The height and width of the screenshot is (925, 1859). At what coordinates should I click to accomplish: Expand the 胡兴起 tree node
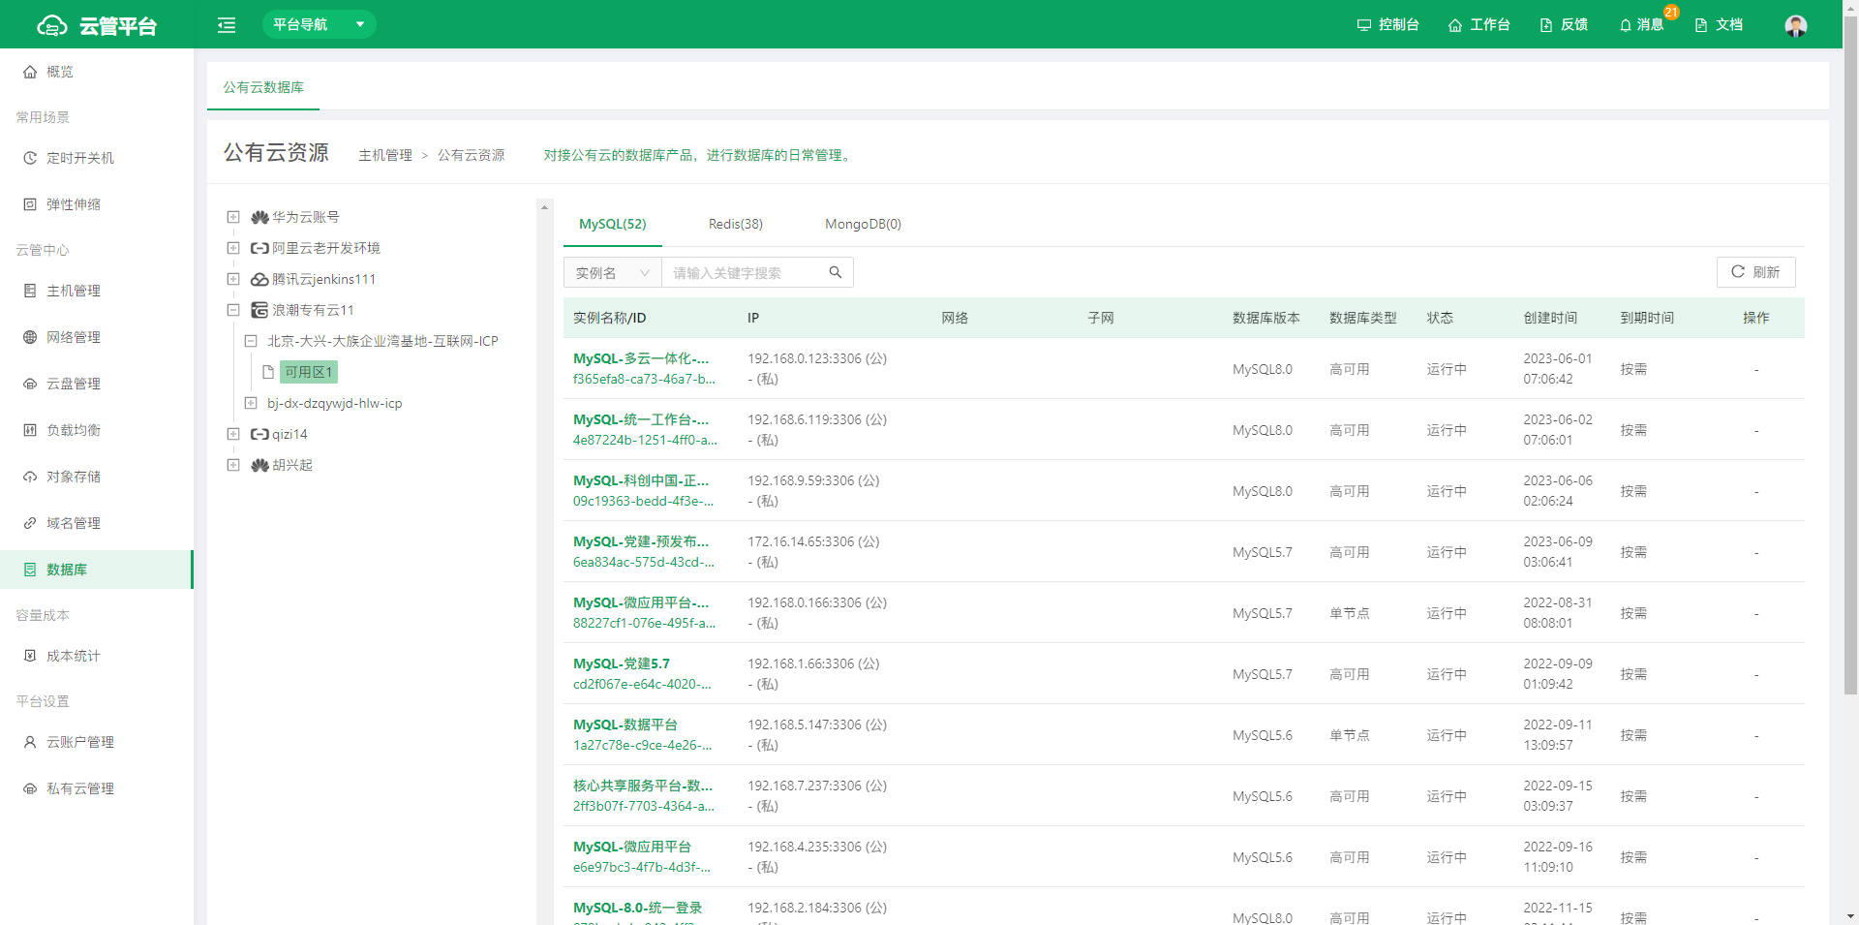click(233, 465)
